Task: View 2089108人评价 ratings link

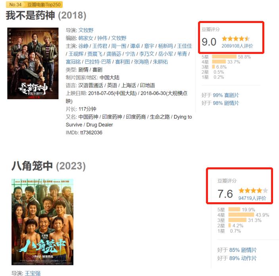Action: 237,46
